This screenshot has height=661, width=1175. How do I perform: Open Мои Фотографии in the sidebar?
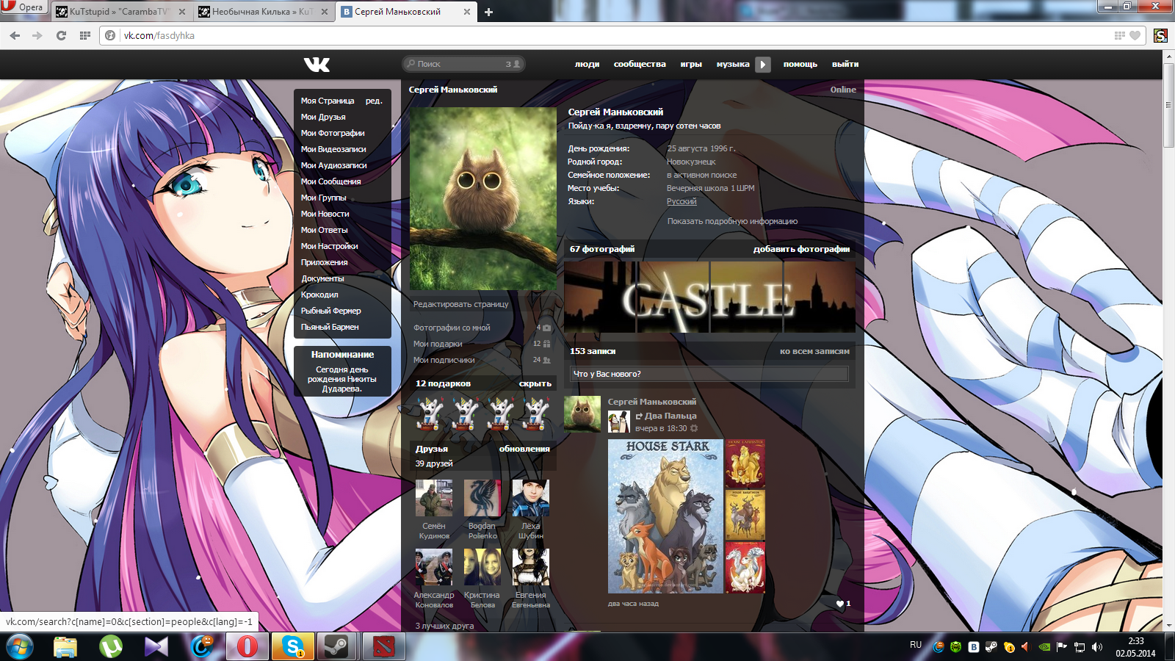pos(333,133)
